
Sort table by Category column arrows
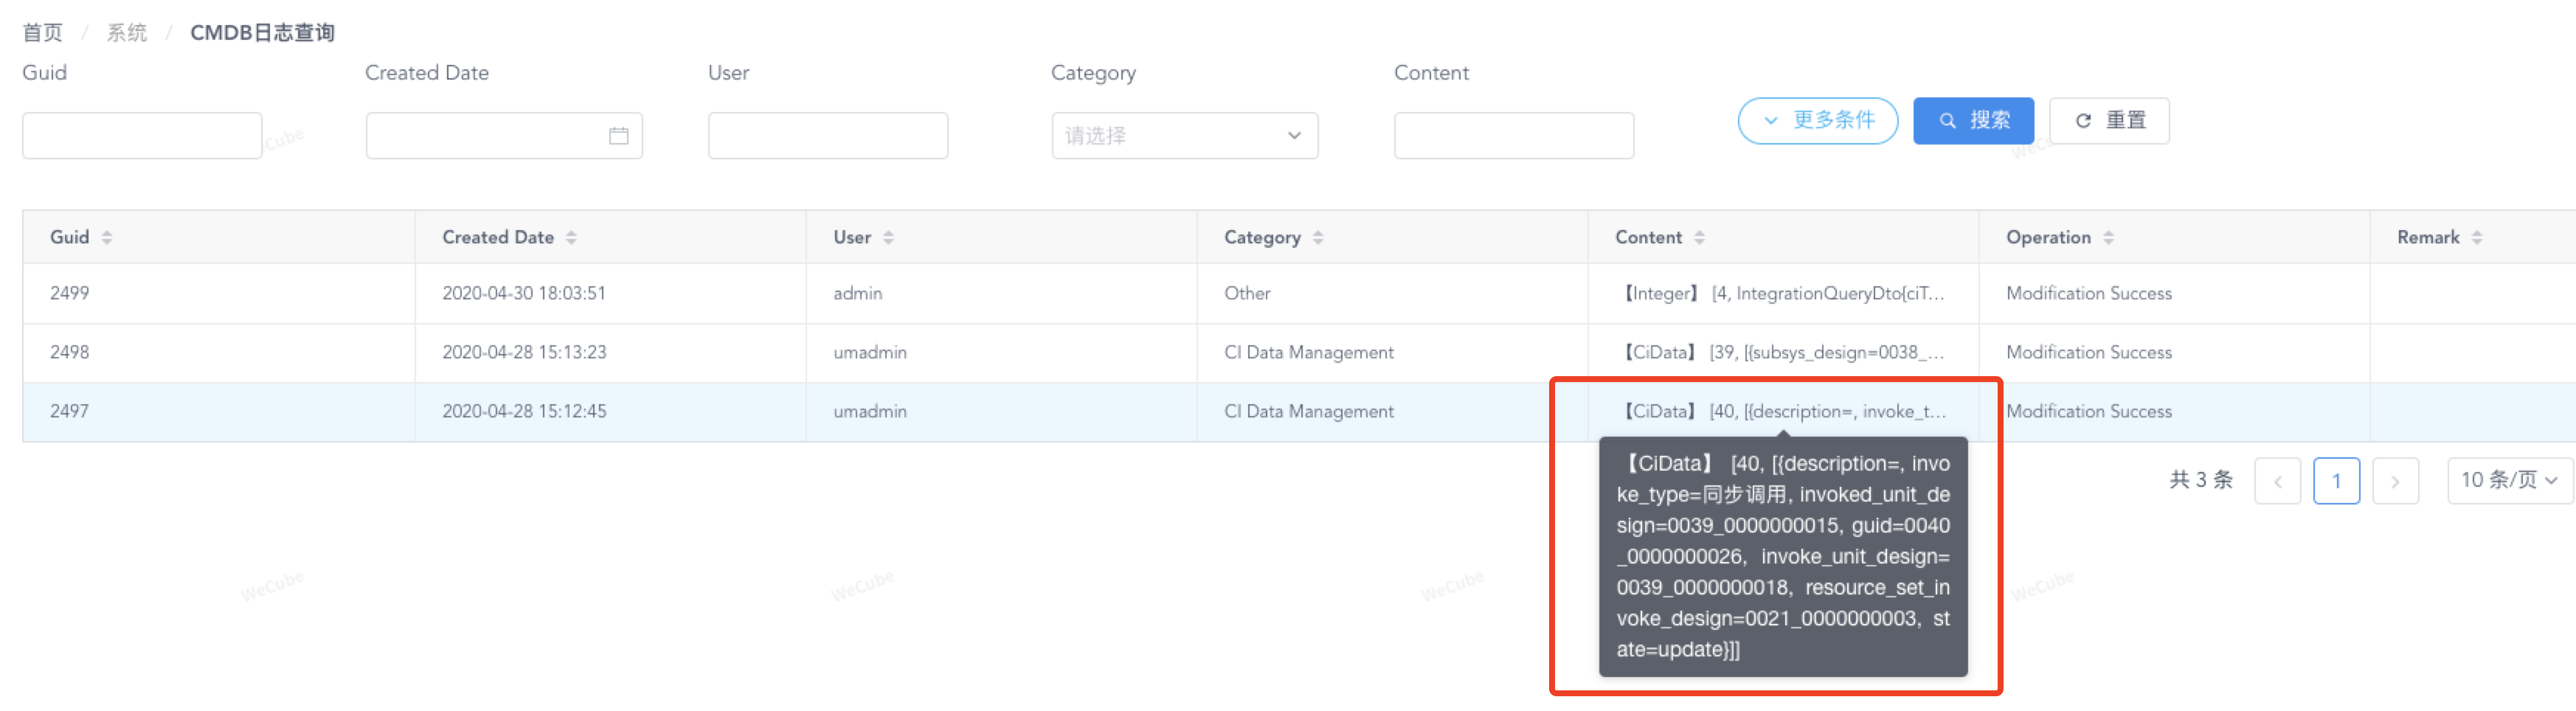point(1318,238)
